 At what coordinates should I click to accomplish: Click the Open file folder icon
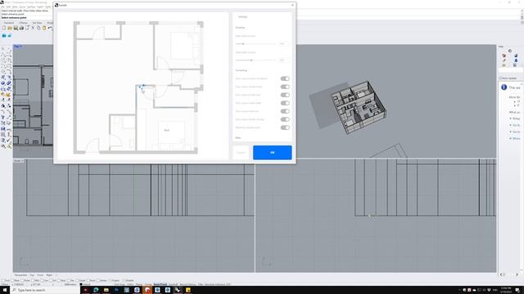click(x=10, y=28)
